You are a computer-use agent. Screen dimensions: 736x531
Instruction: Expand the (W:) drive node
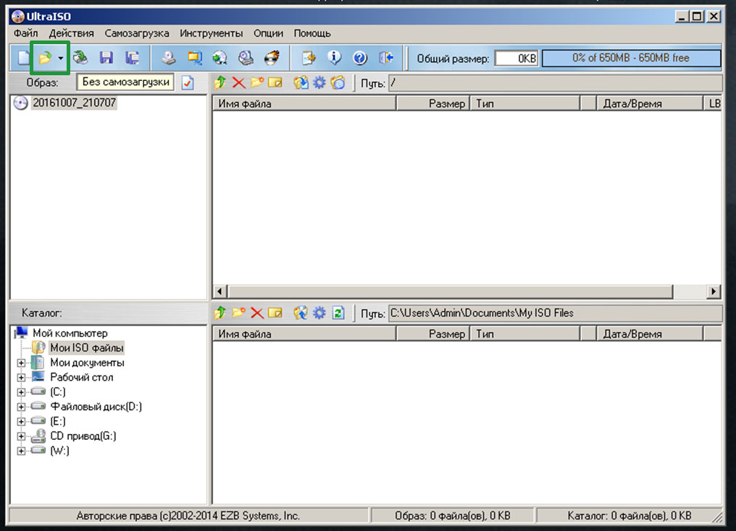[x=21, y=451]
